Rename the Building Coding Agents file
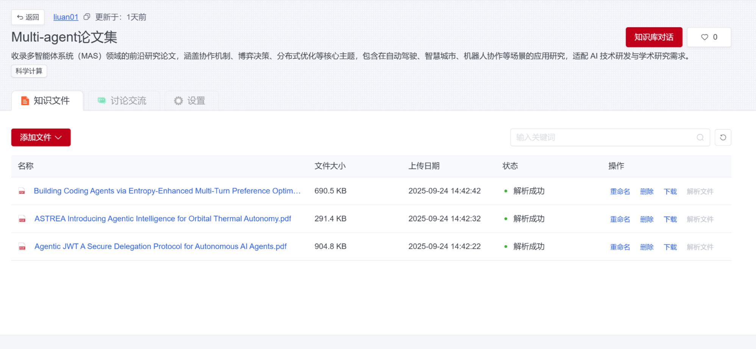The height and width of the screenshot is (349, 756). (620, 192)
